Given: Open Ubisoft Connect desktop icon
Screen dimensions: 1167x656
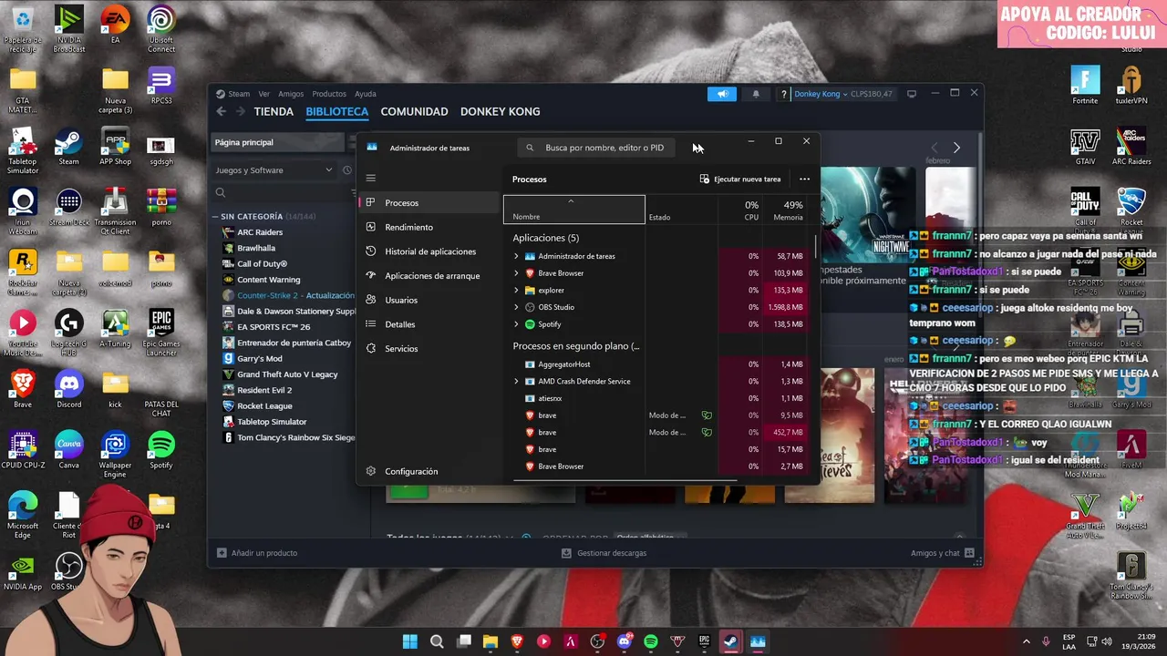Looking at the screenshot, I should pyautogui.click(x=161, y=29).
